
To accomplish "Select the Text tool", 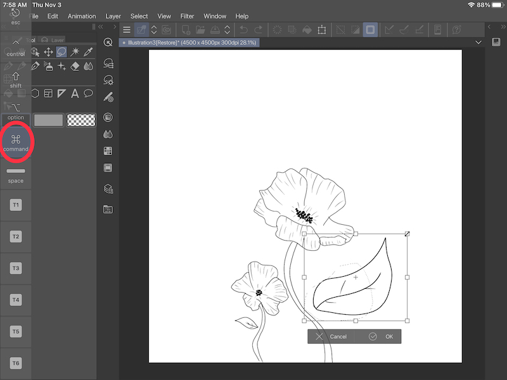I will (74, 94).
